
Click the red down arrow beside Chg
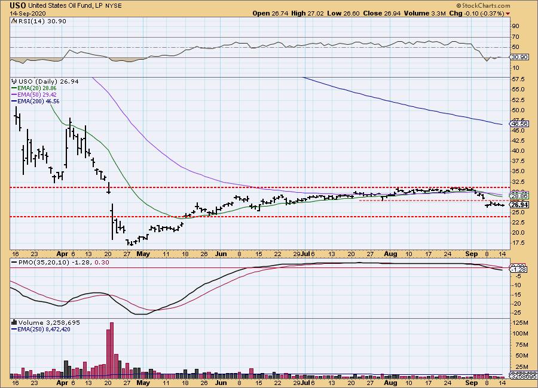coord(508,14)
